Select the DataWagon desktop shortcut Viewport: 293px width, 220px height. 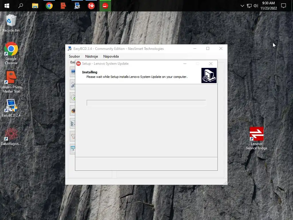(11, 137)
